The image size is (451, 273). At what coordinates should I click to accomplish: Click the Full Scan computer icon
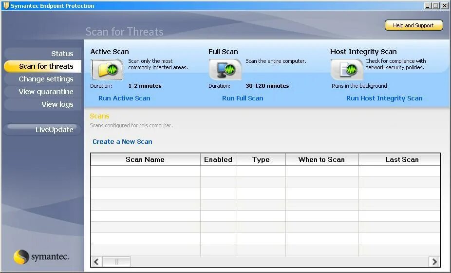pos(225,69)
